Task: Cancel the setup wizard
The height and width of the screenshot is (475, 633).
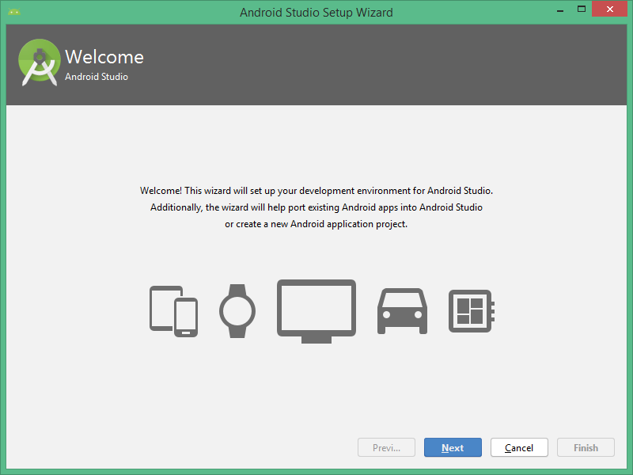Action: (x=519, y=447)
